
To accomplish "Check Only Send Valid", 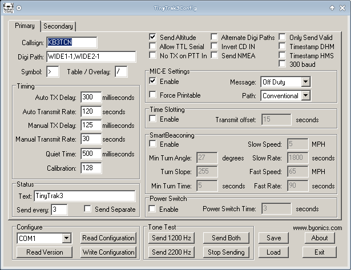I will (x=283, y=37).
